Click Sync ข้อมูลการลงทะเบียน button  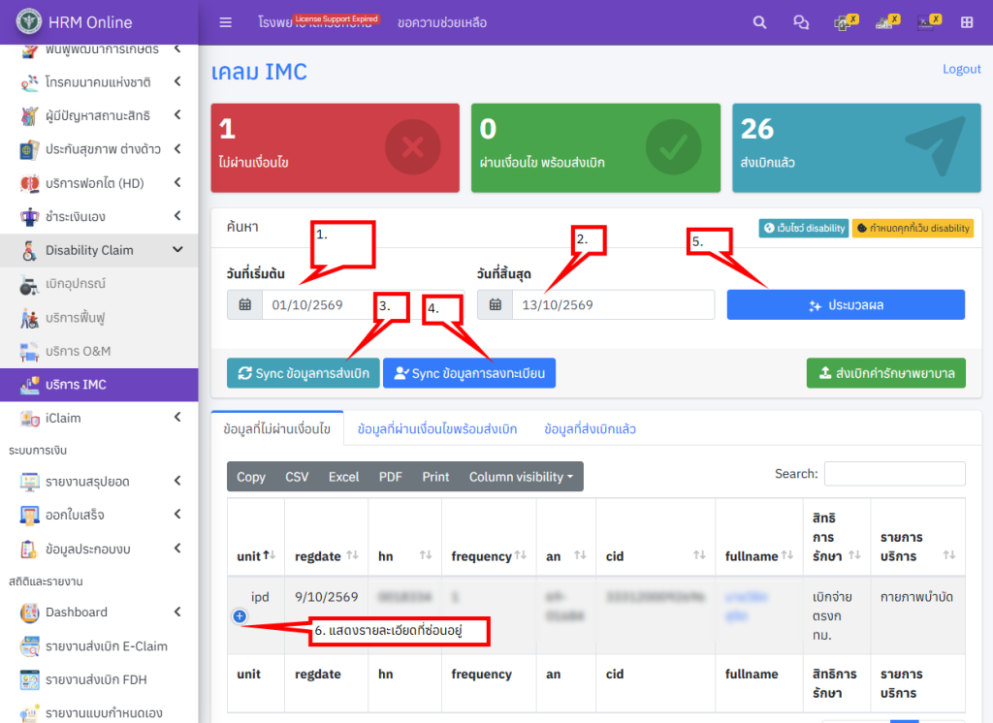[469, 373]
